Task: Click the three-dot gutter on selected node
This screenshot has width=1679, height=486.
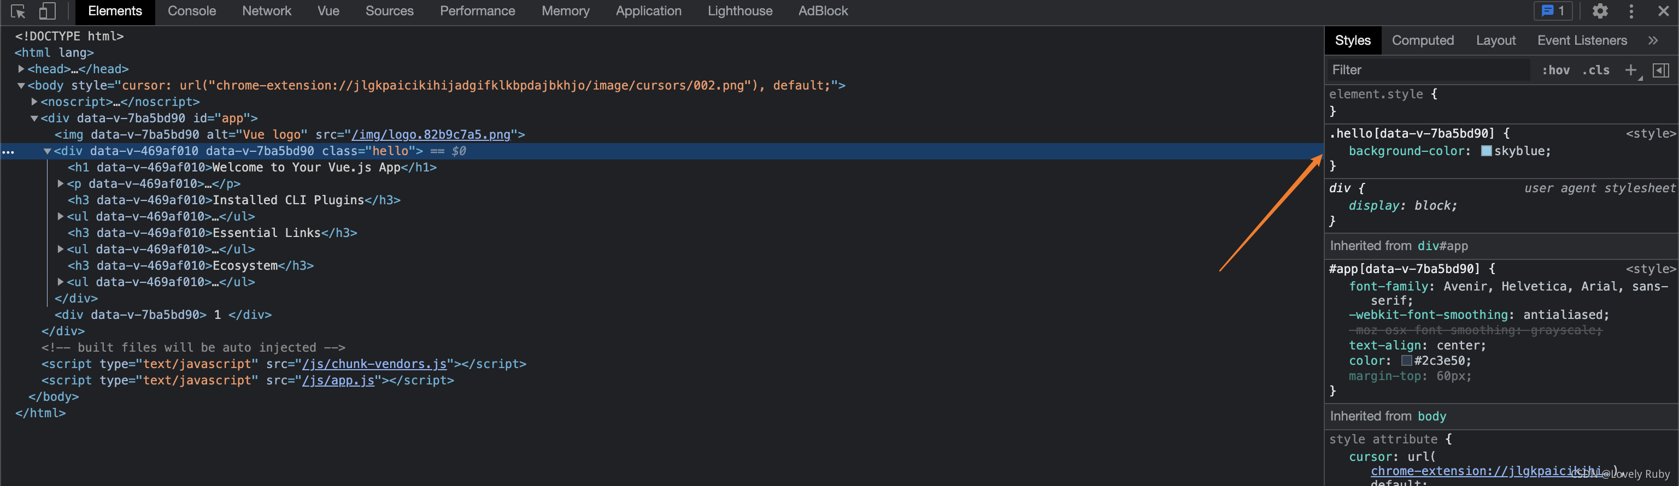Action: click(8, 152)
